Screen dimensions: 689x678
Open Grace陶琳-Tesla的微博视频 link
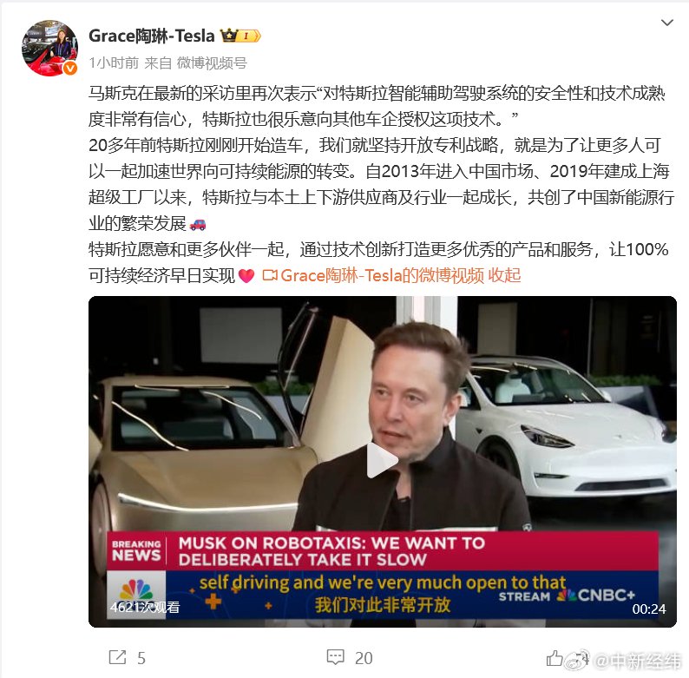click(x=383, y=276)
